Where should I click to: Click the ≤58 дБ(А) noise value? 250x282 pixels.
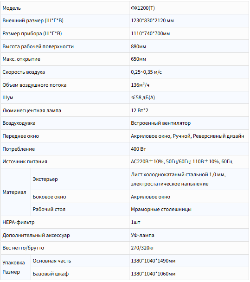[x=143, y=98]
